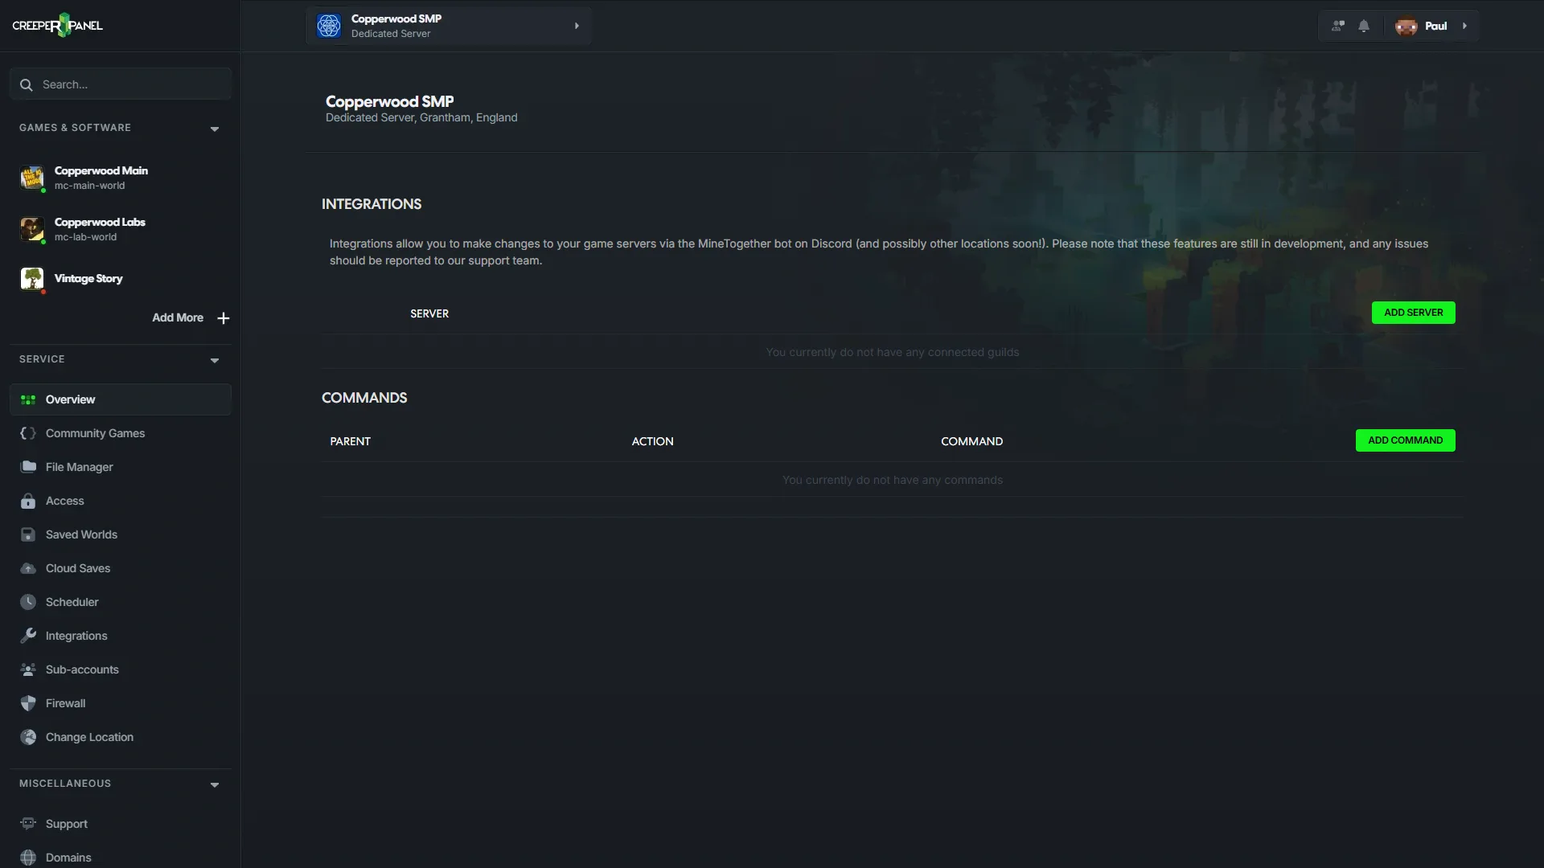Screen dimensions: 1544x868
Task: Click the CreeperPanel logo
Action: [57, 26]
